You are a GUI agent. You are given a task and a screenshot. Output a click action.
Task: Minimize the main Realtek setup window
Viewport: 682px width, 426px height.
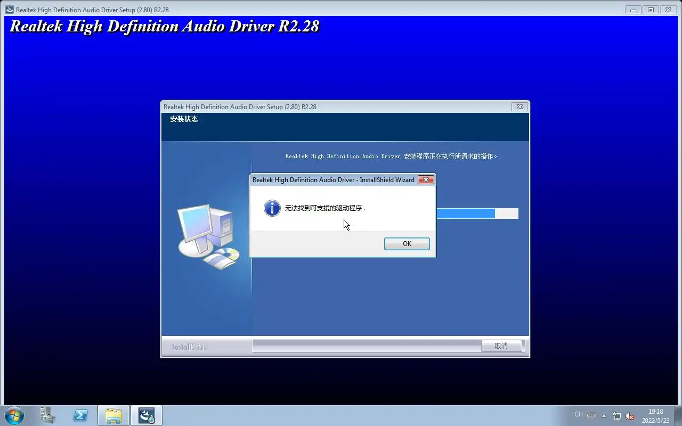[x=633, y=10]
